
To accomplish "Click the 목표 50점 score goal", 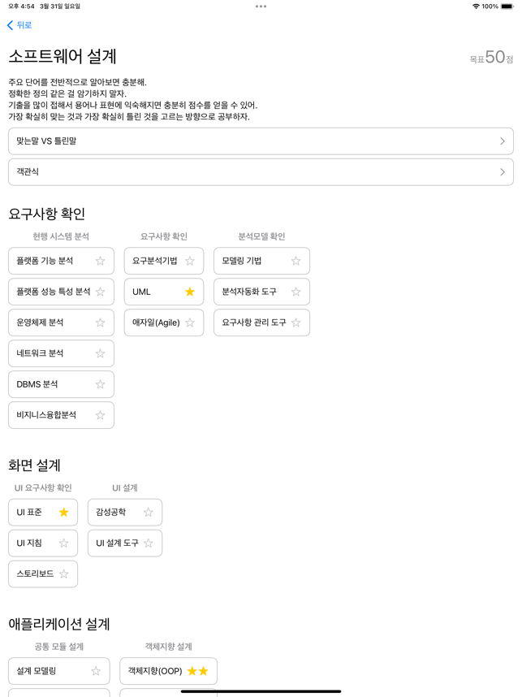I will (491, 58).
